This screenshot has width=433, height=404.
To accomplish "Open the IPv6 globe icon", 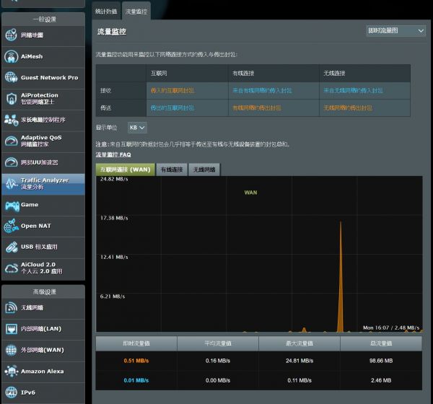I will pos(11,392).
